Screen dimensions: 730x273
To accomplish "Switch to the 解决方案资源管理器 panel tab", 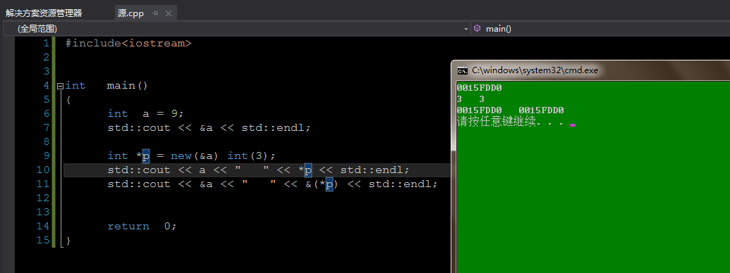I will pyautogui.click(x=44, y=13).
